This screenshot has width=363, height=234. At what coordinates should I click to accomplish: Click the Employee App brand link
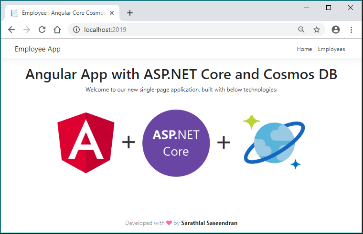coord(38,49)
